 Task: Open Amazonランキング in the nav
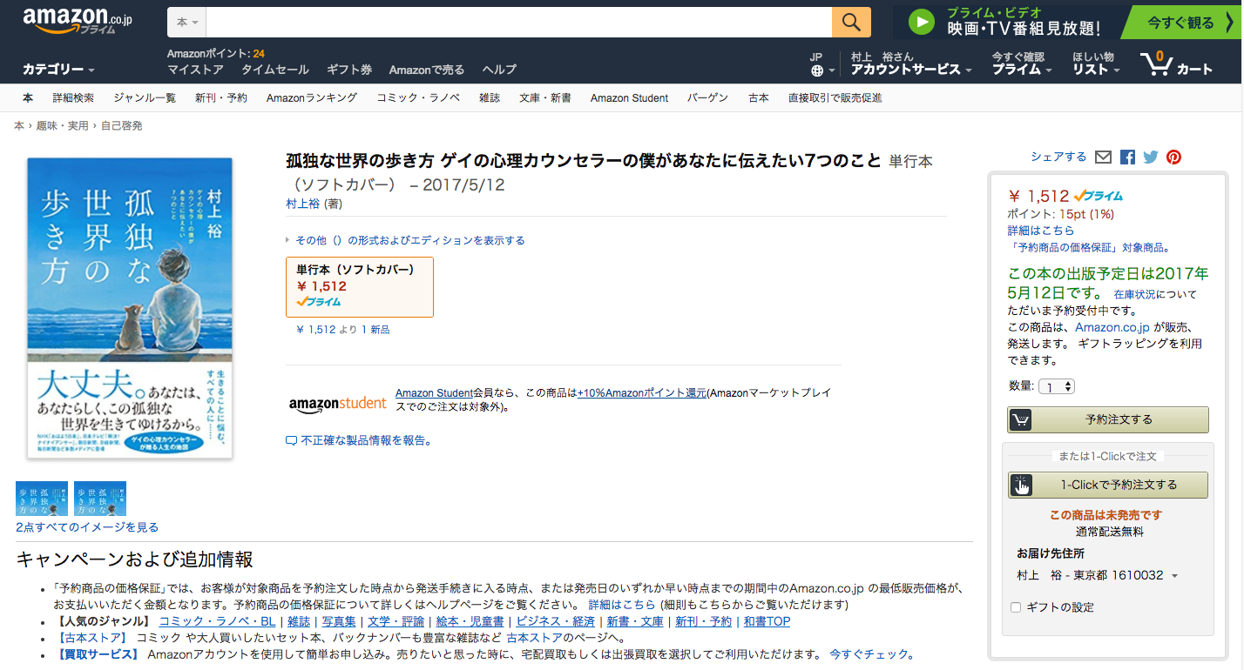(x=312, y=98)
